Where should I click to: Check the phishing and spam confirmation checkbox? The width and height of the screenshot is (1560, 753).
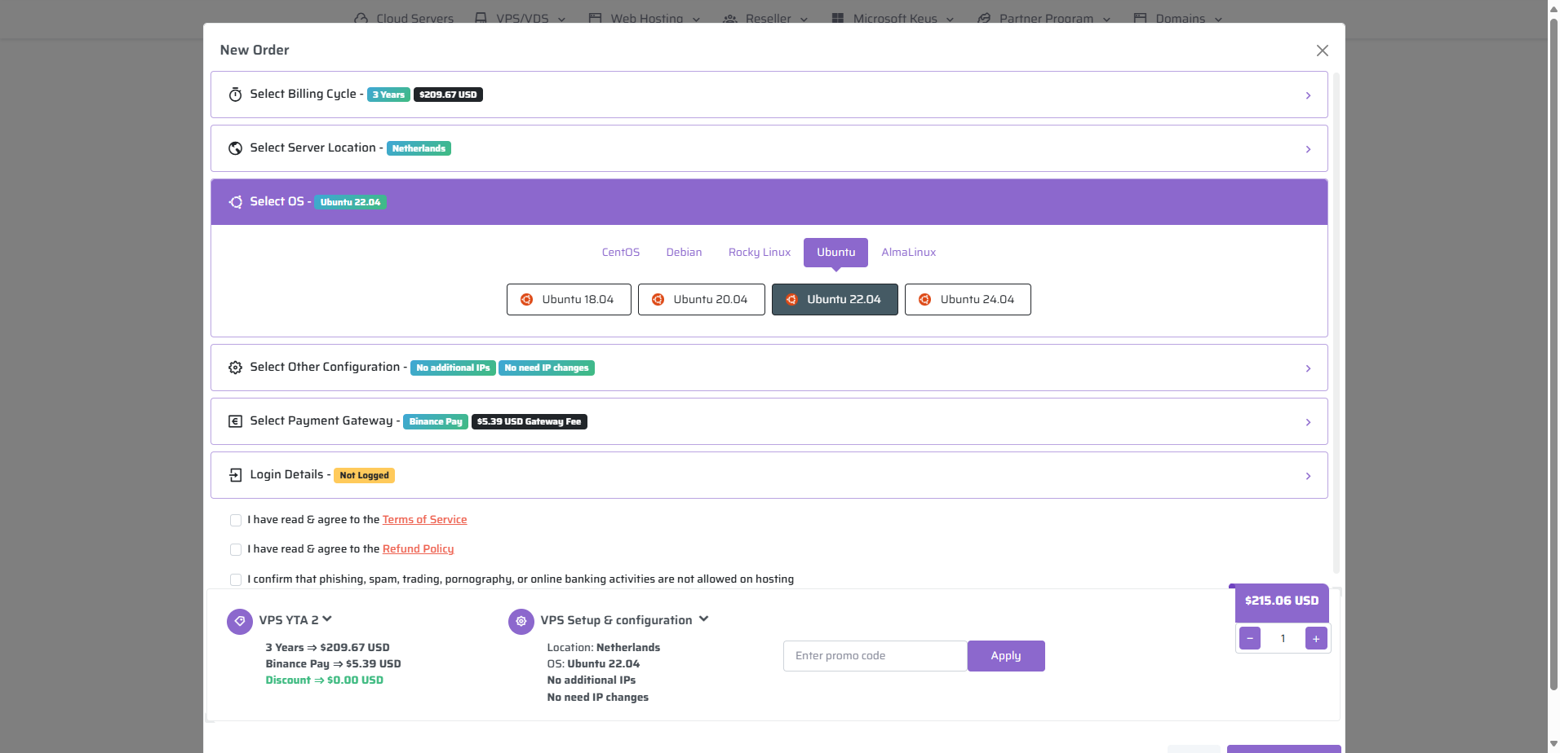click(x=236, y=579)
